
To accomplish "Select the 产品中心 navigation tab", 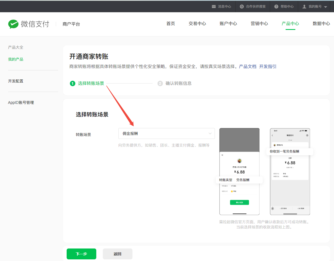I will pos(290,24).
